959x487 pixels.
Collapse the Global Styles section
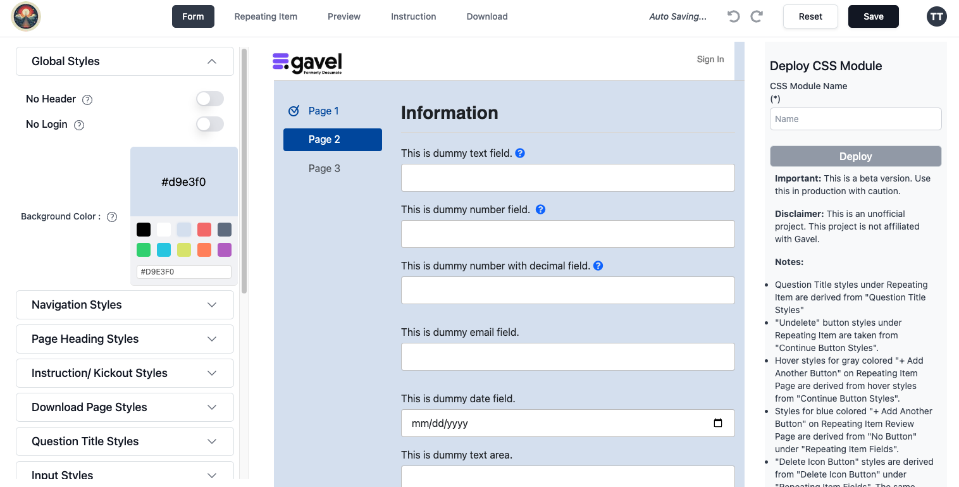point(125,61)
